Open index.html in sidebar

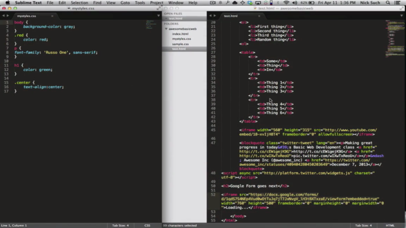(180, 34)
